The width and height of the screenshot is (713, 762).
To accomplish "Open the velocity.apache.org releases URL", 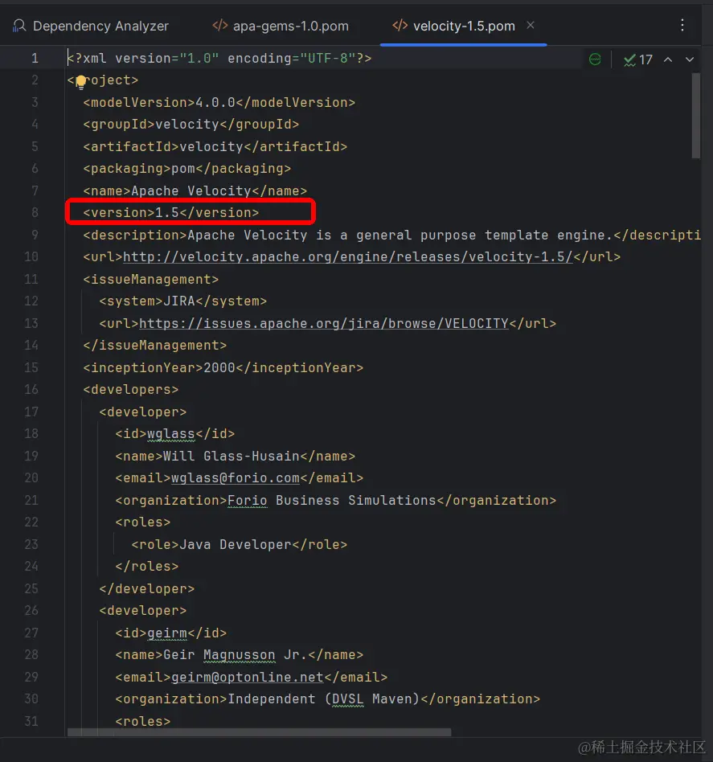I will coord(348,256).
